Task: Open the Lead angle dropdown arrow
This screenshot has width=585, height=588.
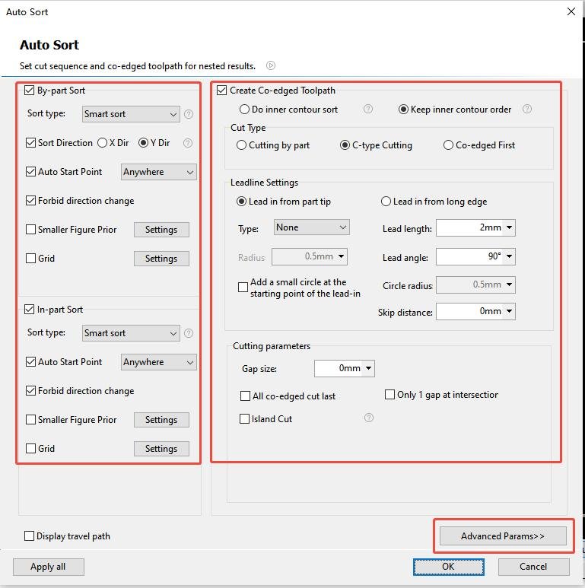Action: click(509, 256)
